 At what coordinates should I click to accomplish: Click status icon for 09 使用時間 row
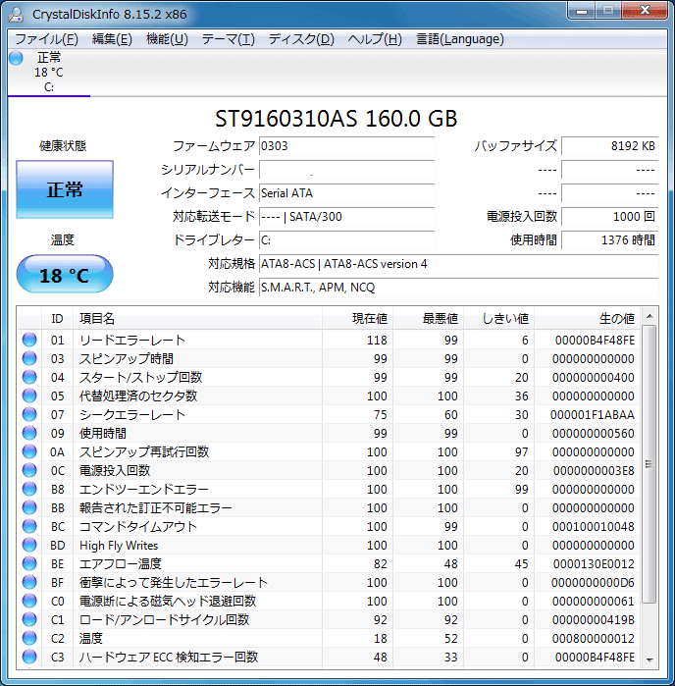point(29,433)
